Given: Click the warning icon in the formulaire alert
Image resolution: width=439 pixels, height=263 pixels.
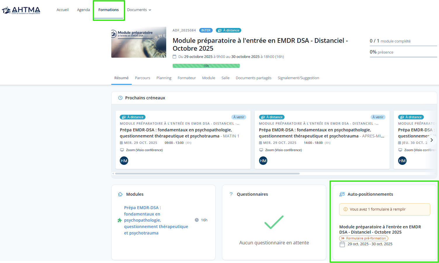Looking at the screenshot, I should coord(346,209).
